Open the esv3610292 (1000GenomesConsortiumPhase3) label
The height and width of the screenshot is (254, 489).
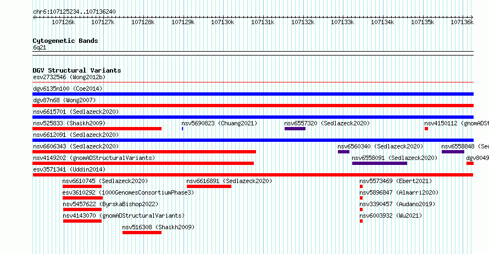coord(128,192)
